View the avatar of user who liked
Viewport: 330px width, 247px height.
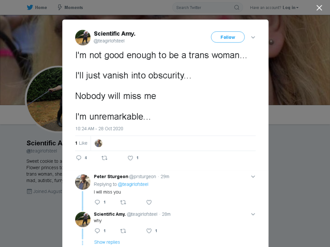(x=99, y=143)
